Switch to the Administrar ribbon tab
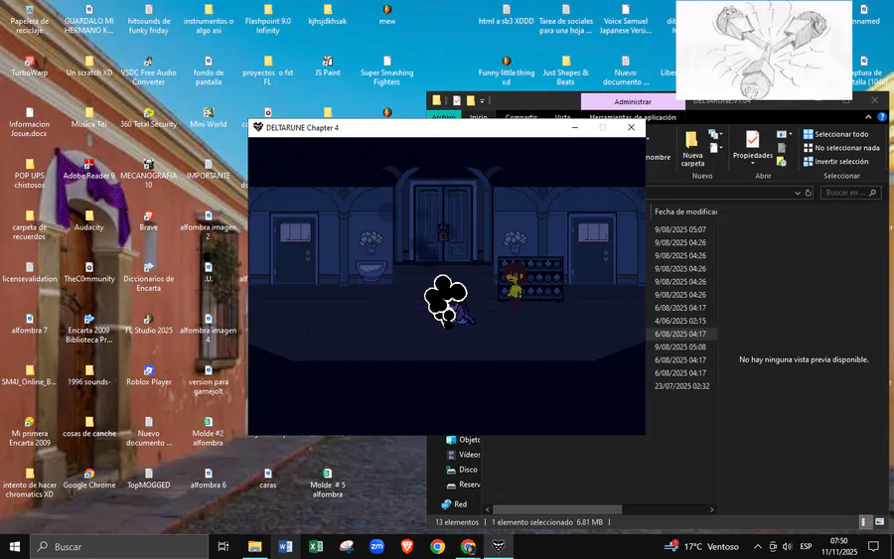 click(x=633, y=101)
